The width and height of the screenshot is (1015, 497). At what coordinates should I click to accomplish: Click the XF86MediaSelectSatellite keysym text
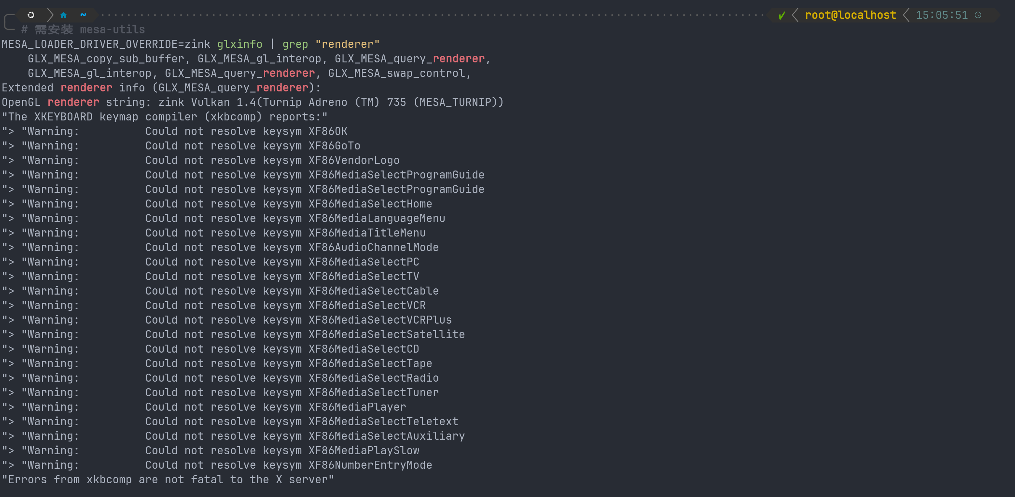point(386,334)
